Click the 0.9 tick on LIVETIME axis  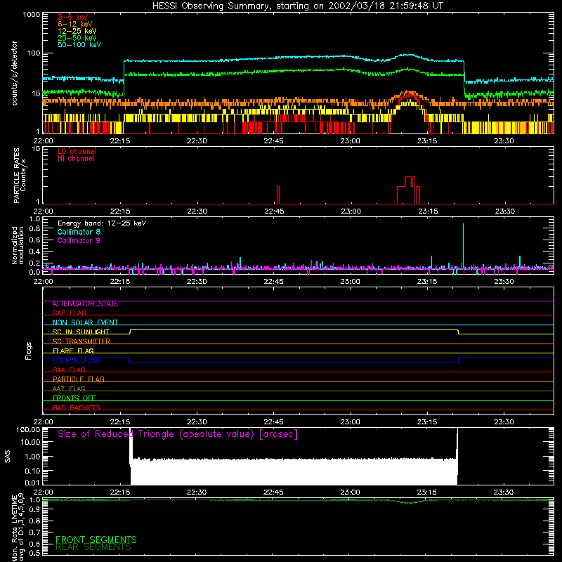click(34, 509)
